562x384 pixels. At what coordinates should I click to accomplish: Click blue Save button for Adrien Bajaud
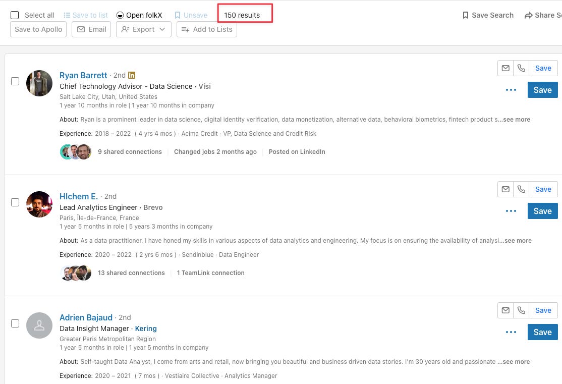click(x=543, y=333)
